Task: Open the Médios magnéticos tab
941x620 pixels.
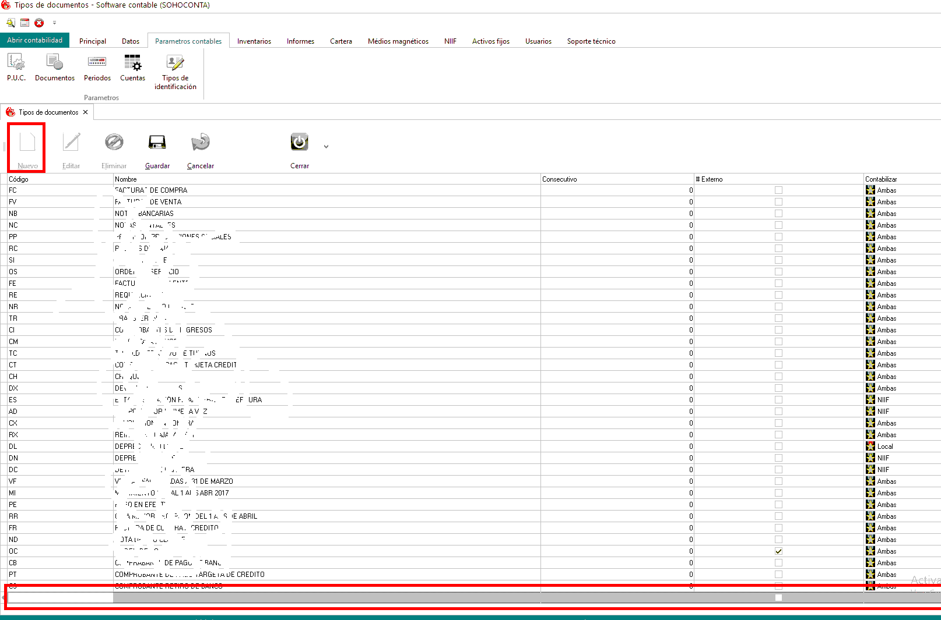Action: pos(398,41)
